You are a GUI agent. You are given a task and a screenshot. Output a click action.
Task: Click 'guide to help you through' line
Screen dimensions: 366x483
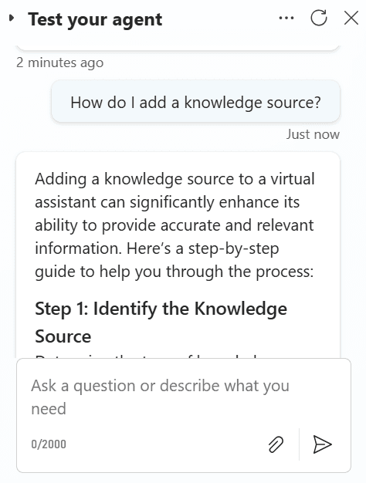(129, 272)
